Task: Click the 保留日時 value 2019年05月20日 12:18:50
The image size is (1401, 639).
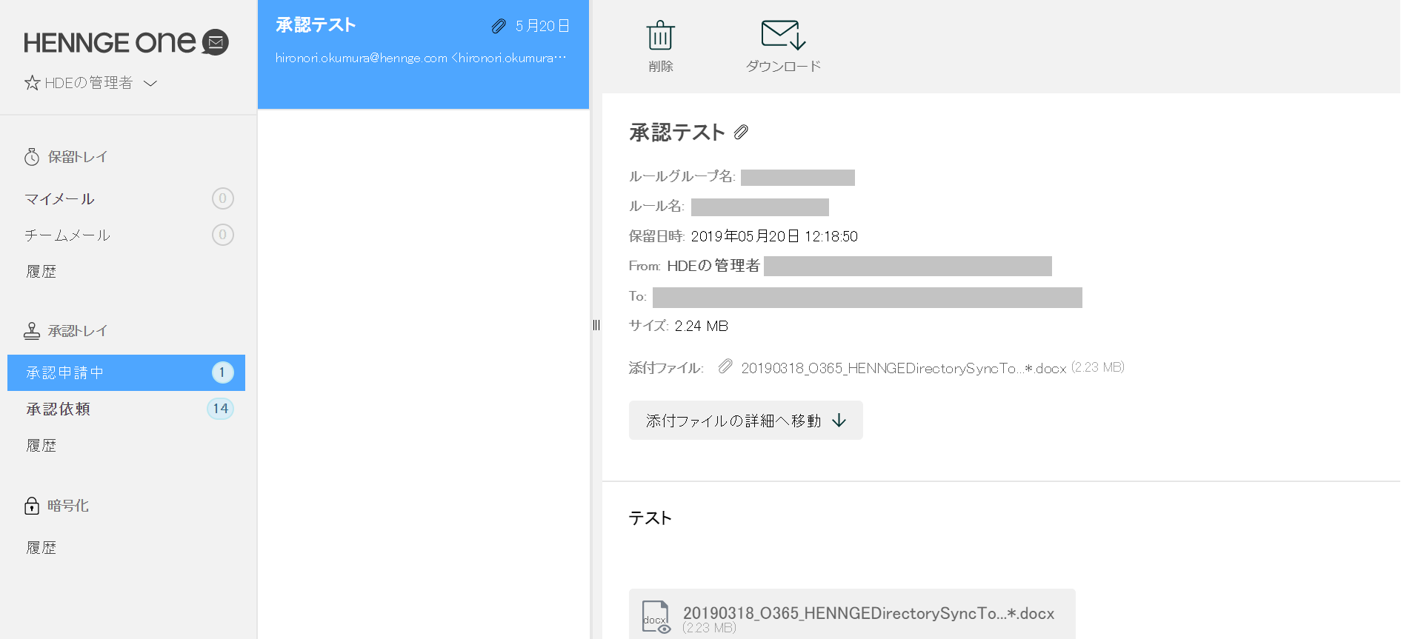Action: (774, 236)
